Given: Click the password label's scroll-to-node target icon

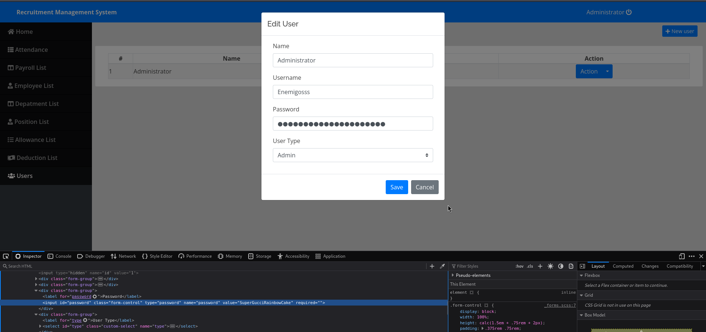Looking at the screenshot, I should [x=95, y=297].
